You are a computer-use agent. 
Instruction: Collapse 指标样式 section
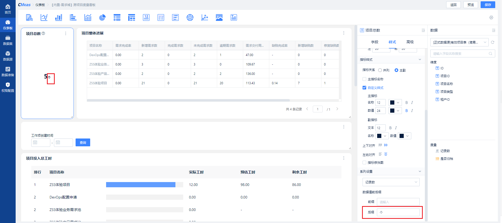[x=420, y=59]
